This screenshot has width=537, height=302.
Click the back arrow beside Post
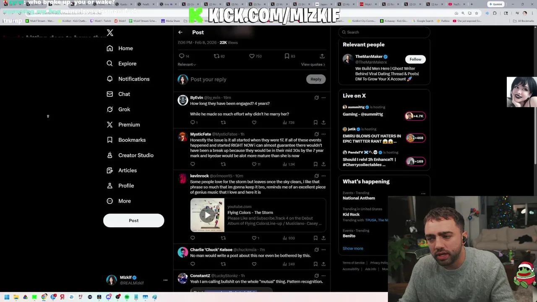click(180, 32)
